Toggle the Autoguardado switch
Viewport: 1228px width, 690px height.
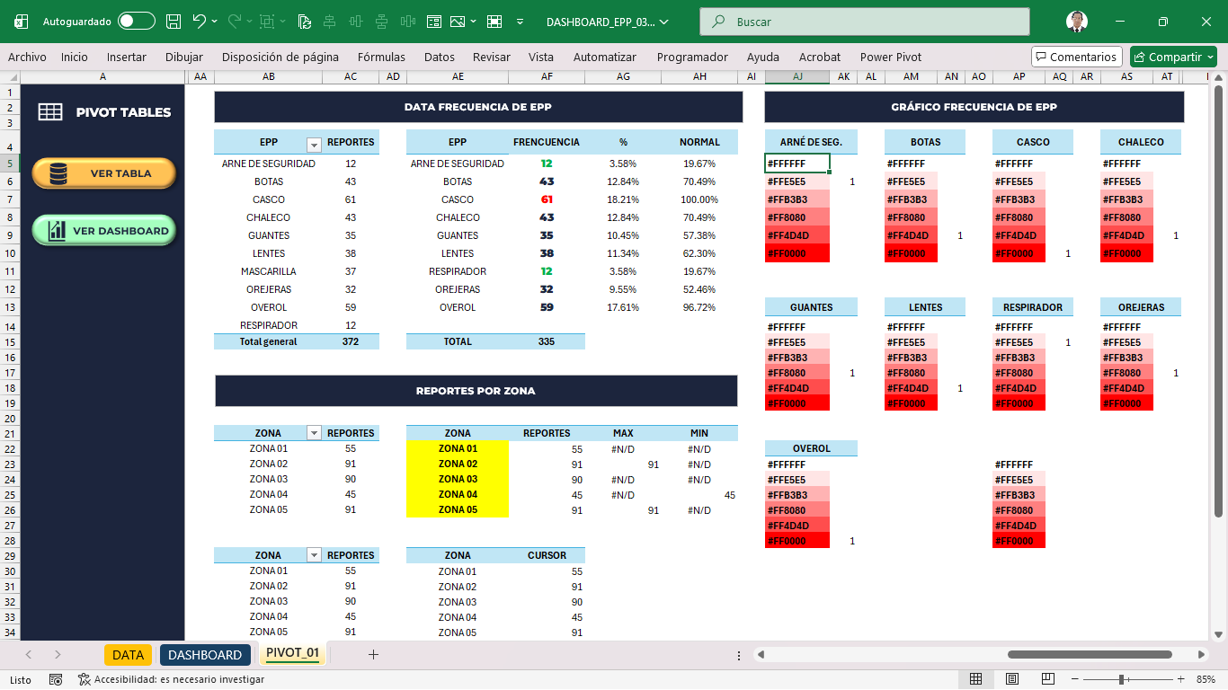(x=136, y=22)
